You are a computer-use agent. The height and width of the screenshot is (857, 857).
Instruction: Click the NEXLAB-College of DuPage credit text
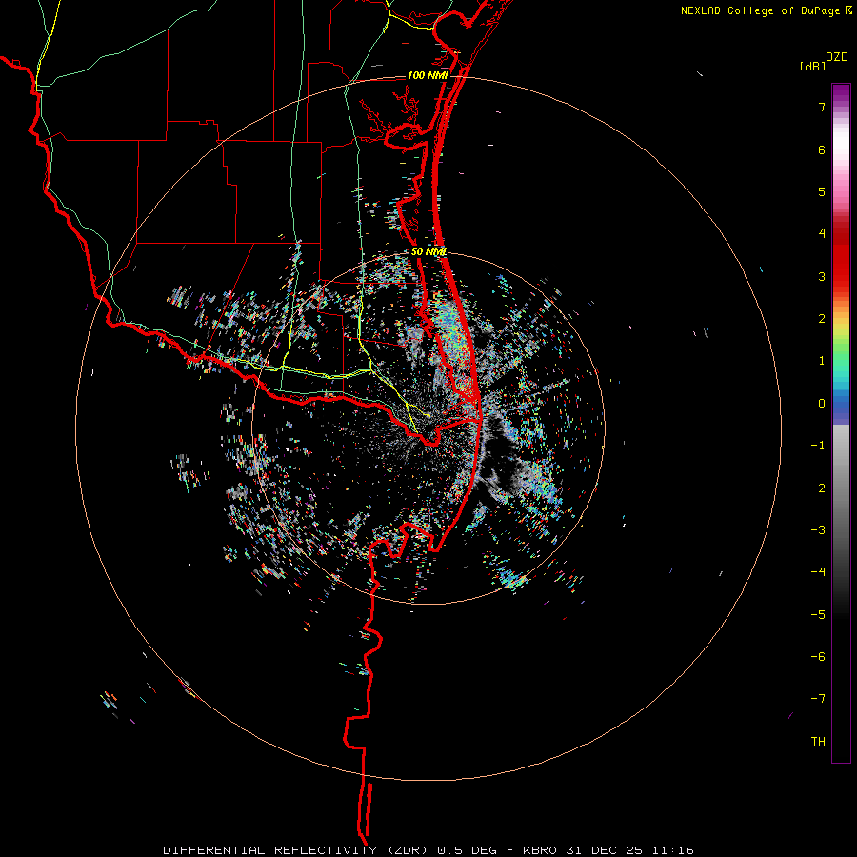click(x=760, y=10)
